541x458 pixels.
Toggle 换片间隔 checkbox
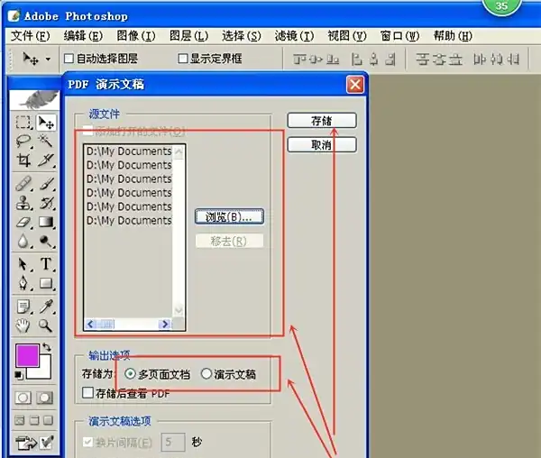click(x=87, y=442)
